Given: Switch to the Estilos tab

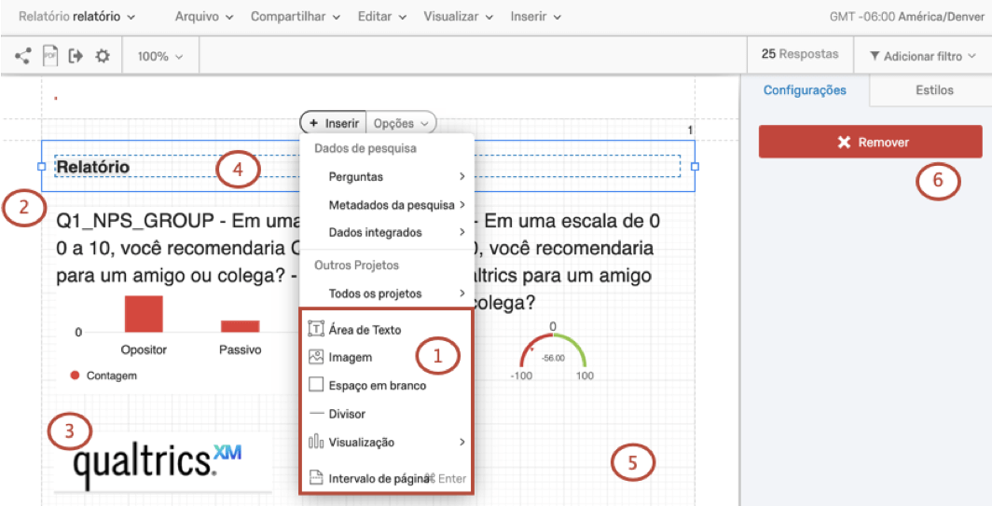Looking at the screenshot, I should (934, 89).
